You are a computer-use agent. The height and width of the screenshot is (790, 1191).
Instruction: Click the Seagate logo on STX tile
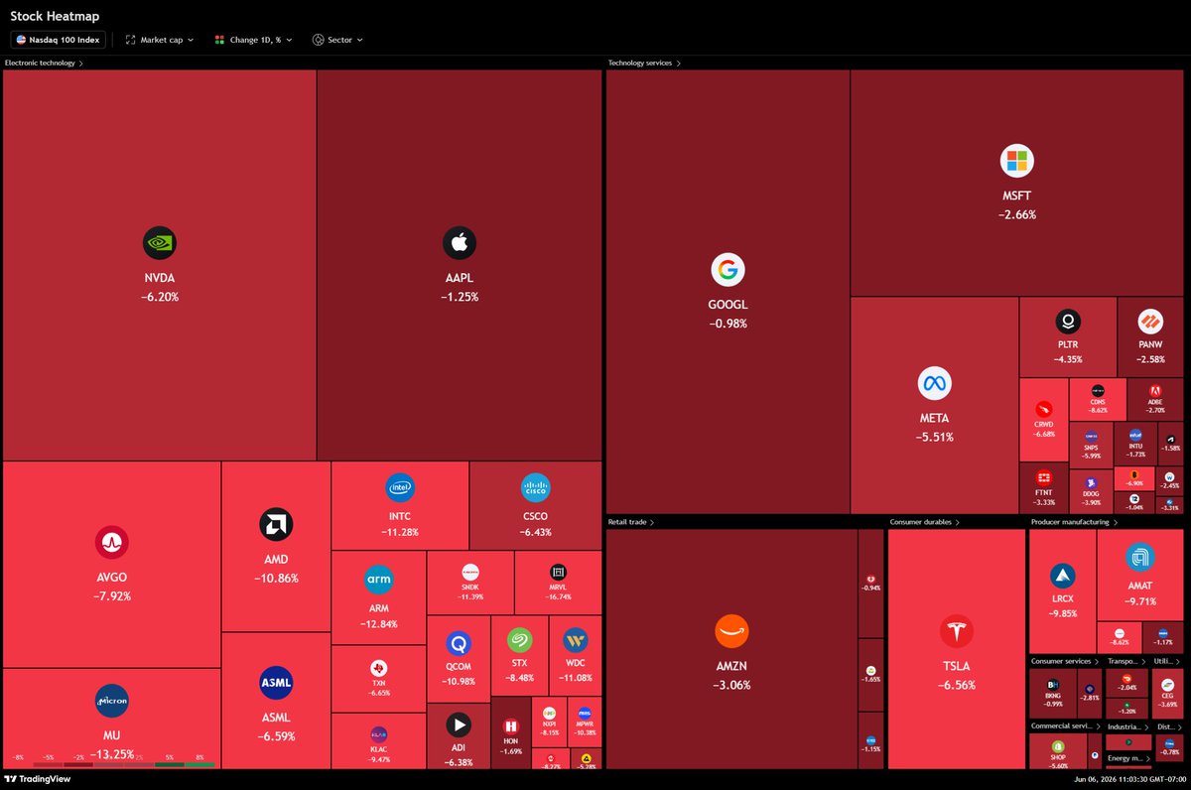coord(519,640)
